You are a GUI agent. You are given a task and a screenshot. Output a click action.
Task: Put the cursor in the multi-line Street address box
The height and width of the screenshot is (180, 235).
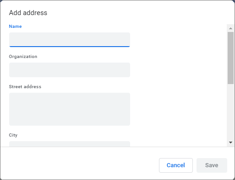click(70, 109)
